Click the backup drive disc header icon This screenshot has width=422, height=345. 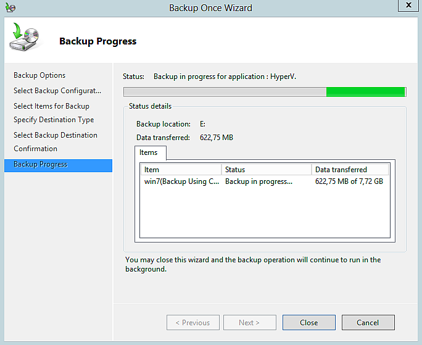pos(25,37)
